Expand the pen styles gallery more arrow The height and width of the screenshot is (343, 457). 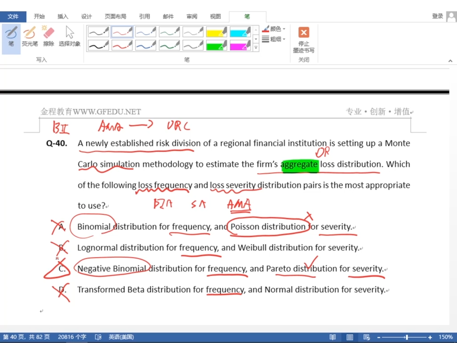pyautogui.click(x=256, y=47)
